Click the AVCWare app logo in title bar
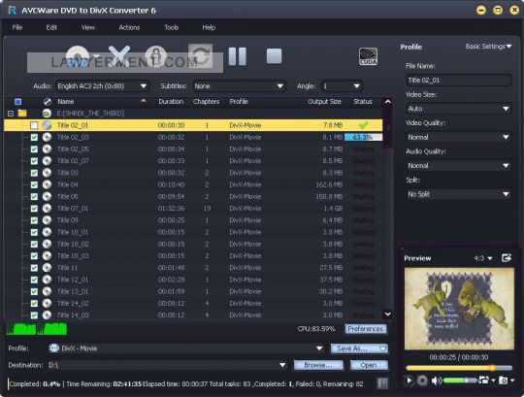The width and height of the screenshot is (524, 397). pos(12,10)
